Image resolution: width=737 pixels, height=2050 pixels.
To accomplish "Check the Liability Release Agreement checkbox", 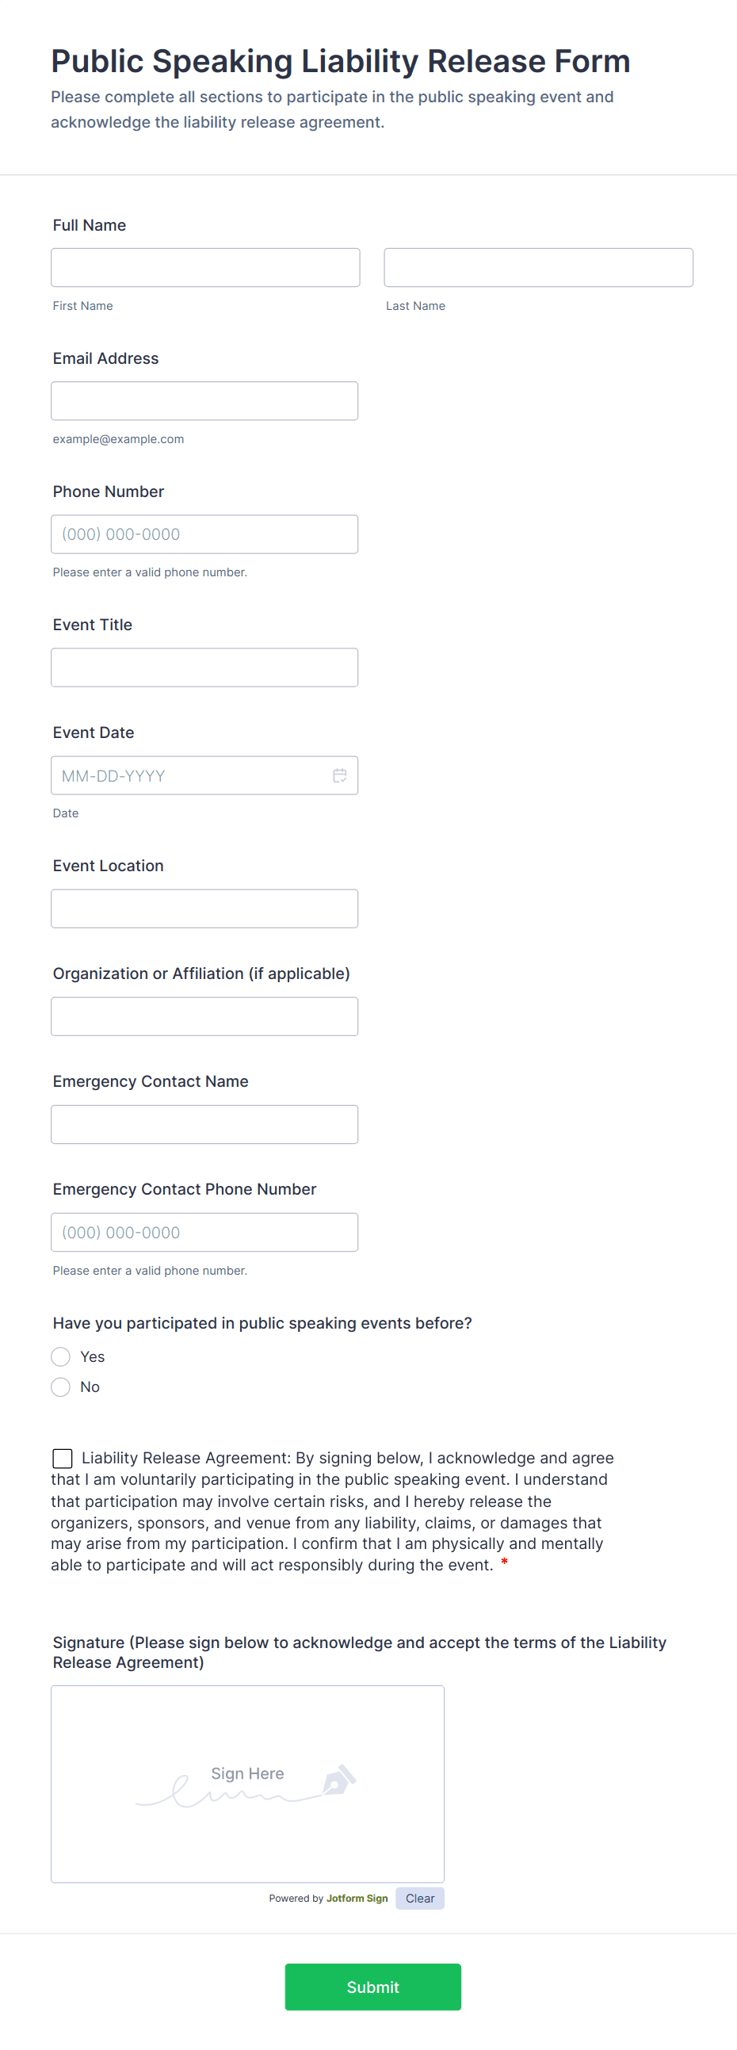I will tap(62, 1458).
